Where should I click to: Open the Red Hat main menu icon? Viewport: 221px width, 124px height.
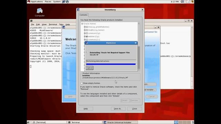tap(29, 1)
